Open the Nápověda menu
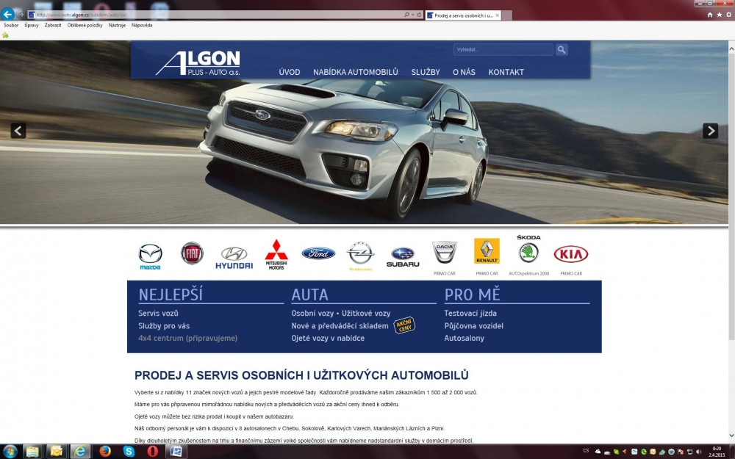Viewport: 735px width, 459px height. click(142, 25)
